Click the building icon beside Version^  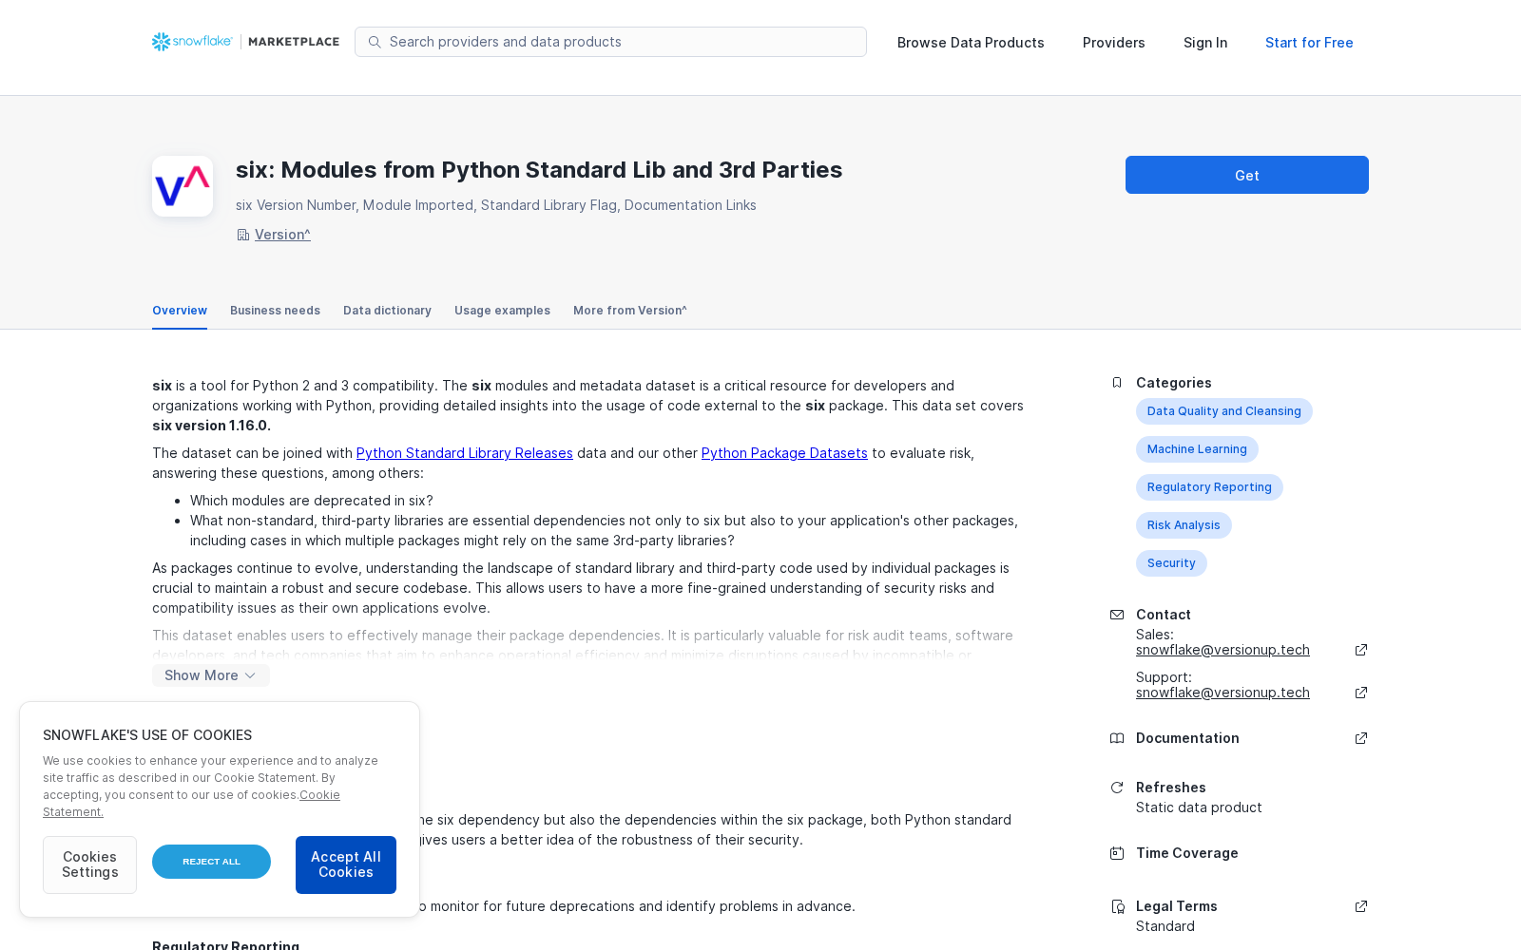tap(243, 235)
